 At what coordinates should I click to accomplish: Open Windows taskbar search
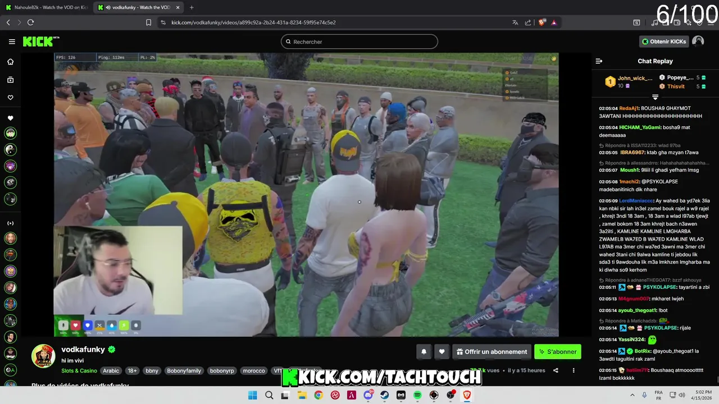click(269, 395)
